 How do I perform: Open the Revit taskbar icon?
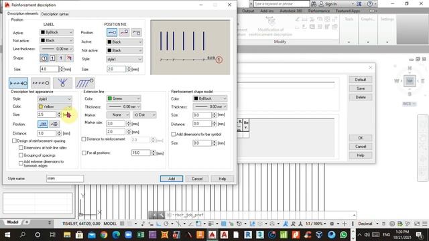coord(248,235)
